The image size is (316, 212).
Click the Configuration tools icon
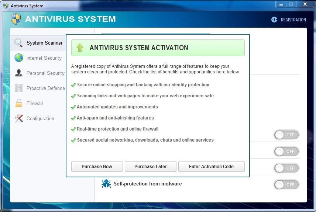(19, 118)
